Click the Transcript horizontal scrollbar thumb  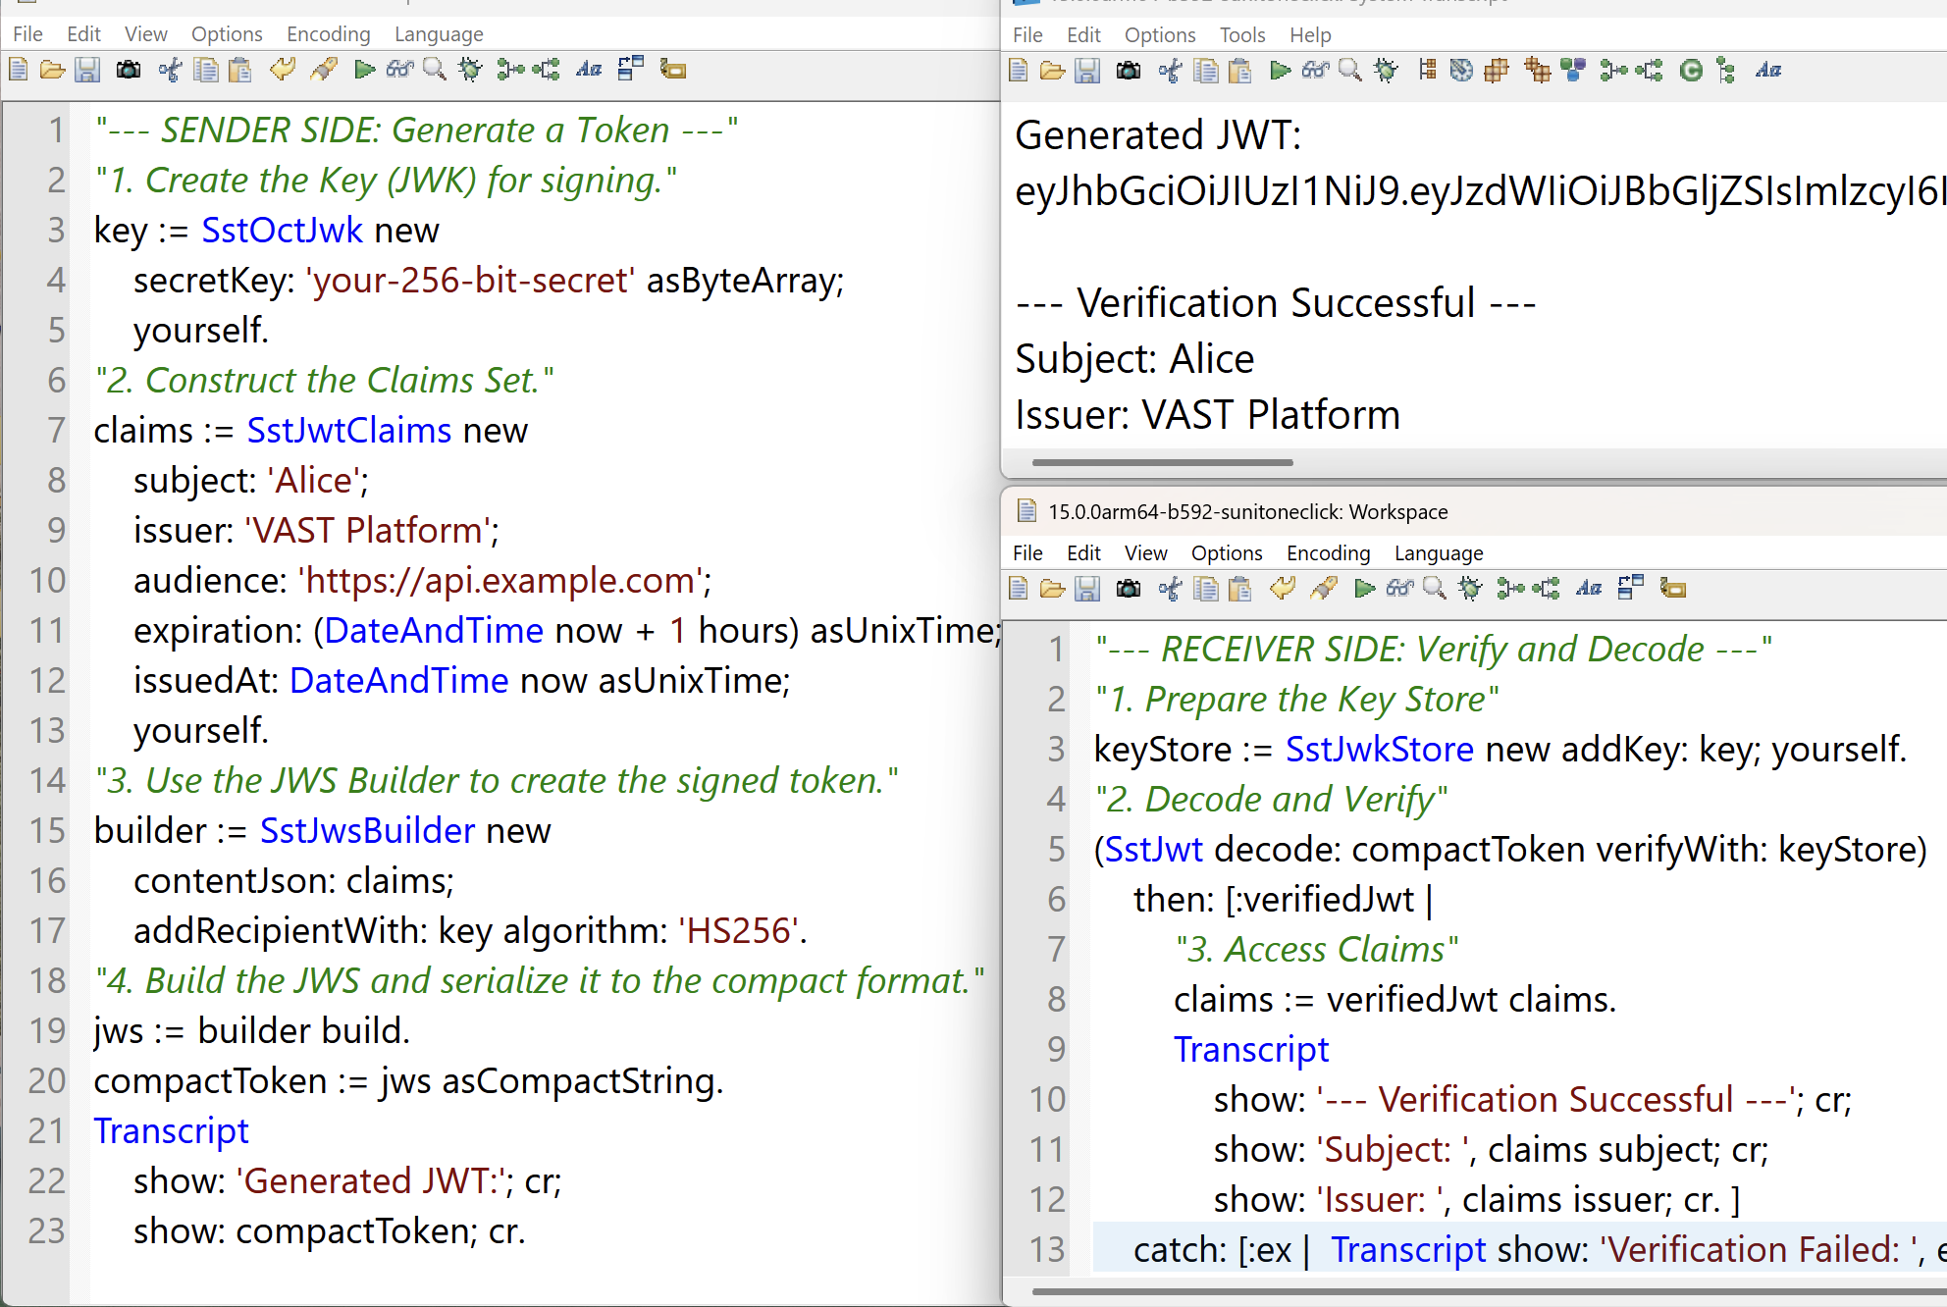[x=1162, y=462]
